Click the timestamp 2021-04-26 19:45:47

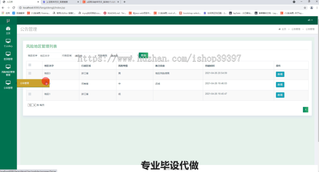[216, 94]
